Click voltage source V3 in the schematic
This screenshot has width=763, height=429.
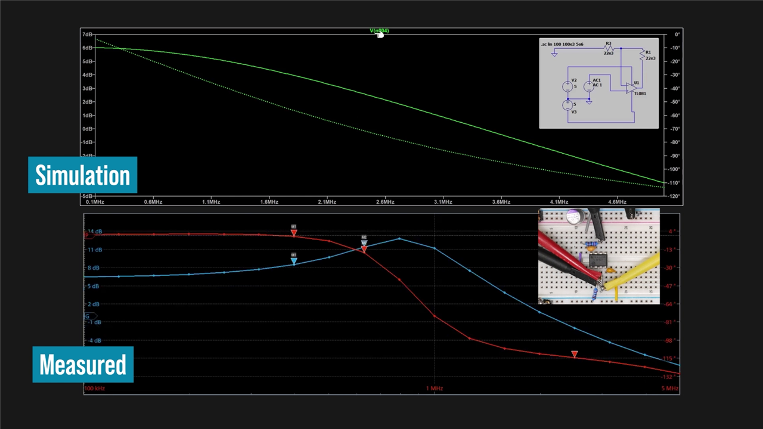(567, 105)
